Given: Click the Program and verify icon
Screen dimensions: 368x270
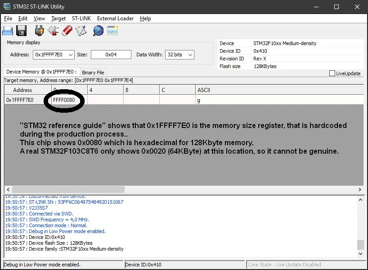Looking at the screenshot, I should click(x=81, y=31).
